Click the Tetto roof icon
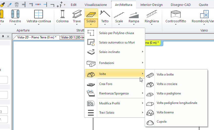Screen dimensions: 214x130 click(x=105, y=14)
